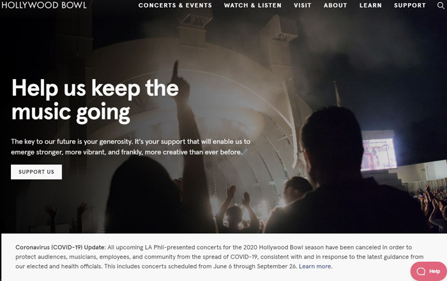Launch the pink Help chat button
The height and width of the screenshot is (281, 447).
click(x=428, y=271)
